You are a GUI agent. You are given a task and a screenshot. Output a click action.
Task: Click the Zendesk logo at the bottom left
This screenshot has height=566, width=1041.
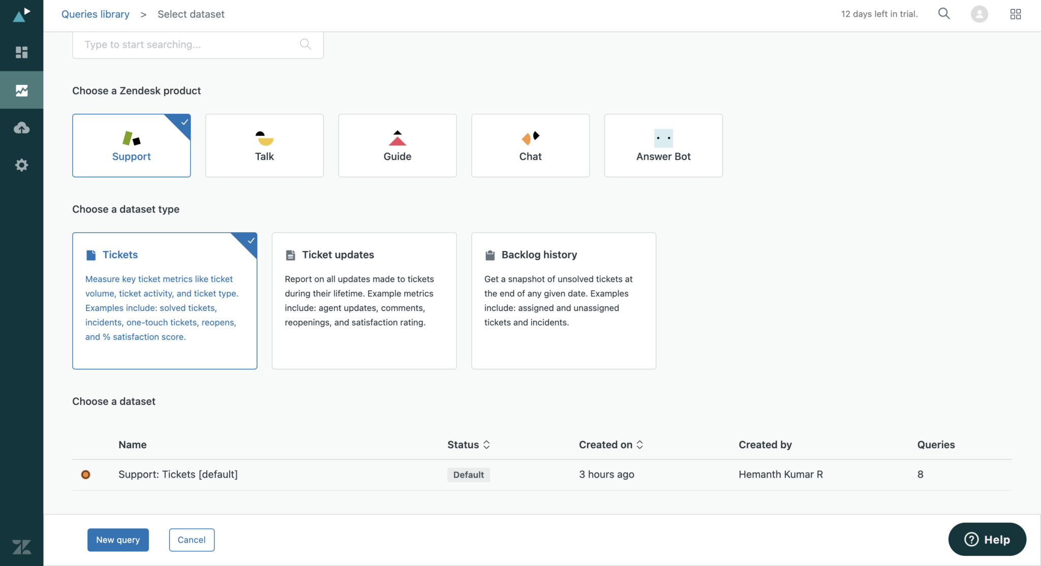(21, 547)
